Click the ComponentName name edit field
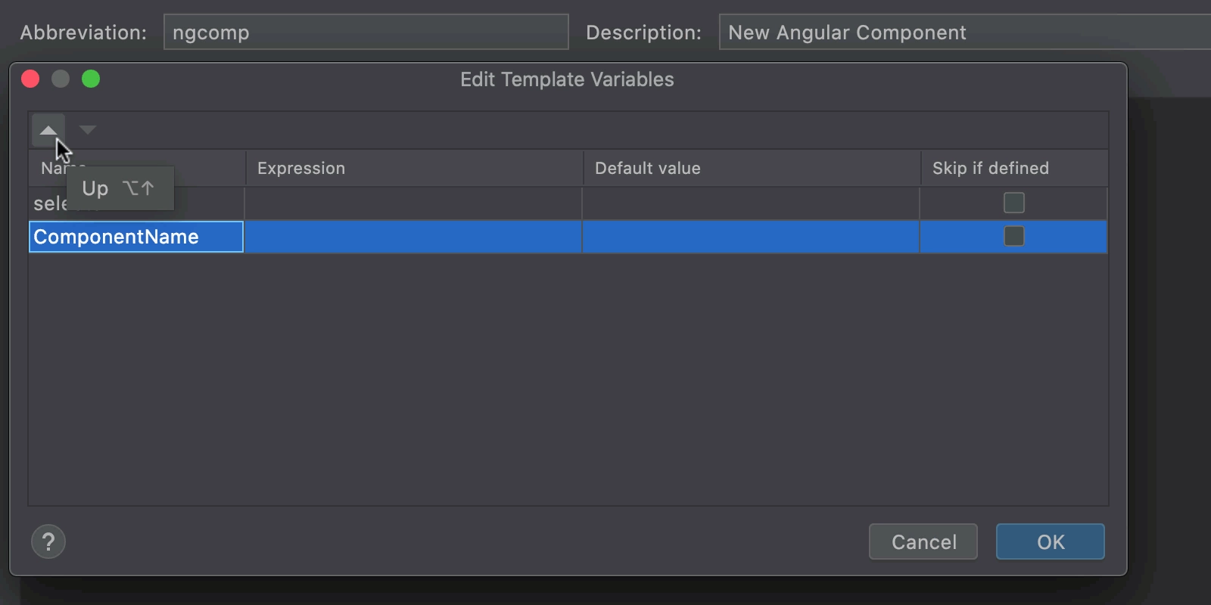Screen dimensions: 1211x605 pos(136,237)
